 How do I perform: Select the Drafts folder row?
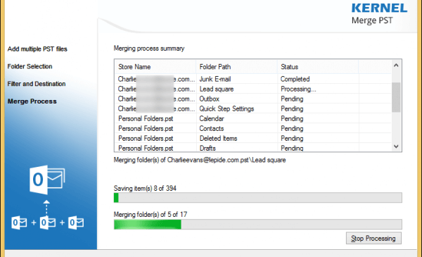tap(253, 148)
